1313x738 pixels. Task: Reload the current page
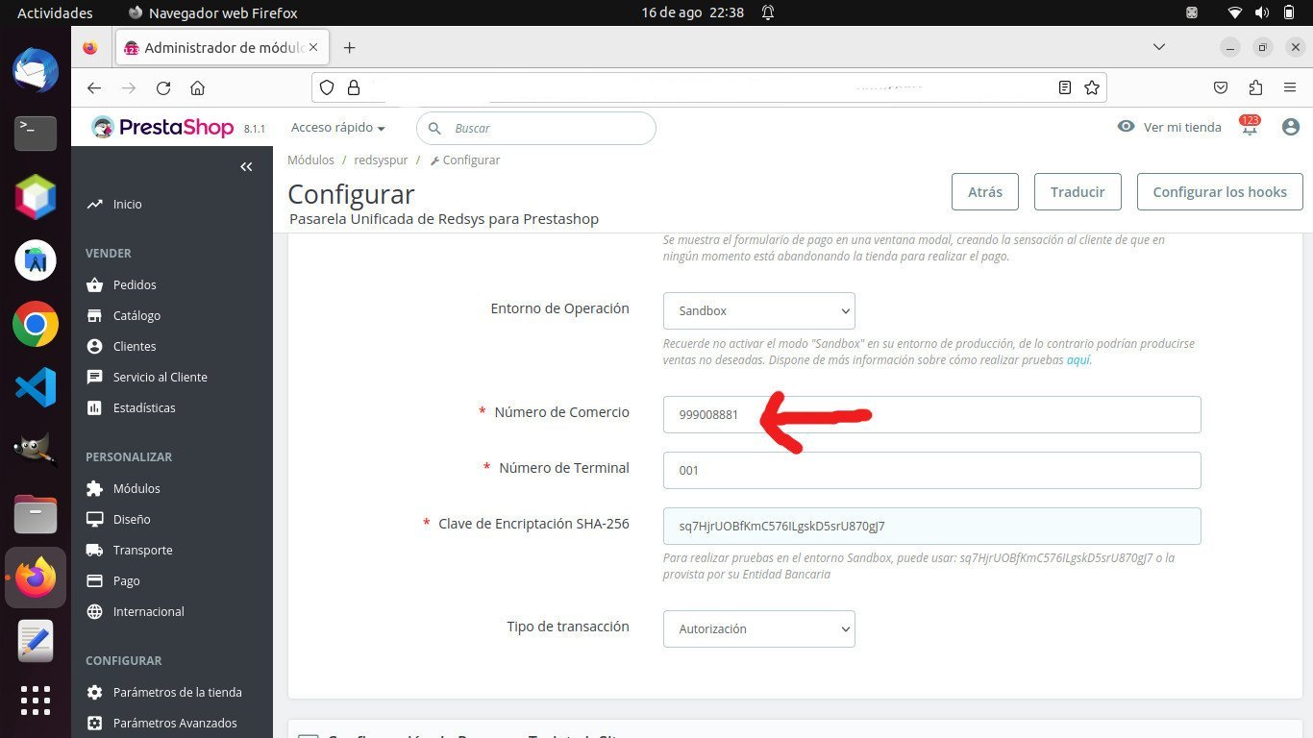click(x=163, y=87)
